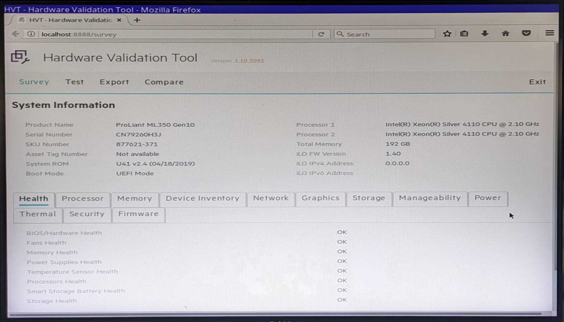Open a new browser tab
Image resolution: width=564 pixels, height=322 pixels.
click(x=137, y=20)
